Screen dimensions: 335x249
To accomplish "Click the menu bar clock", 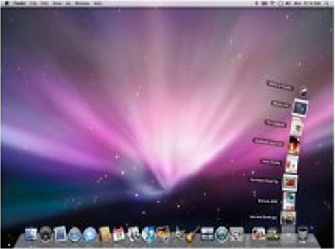I will point(308,3).
